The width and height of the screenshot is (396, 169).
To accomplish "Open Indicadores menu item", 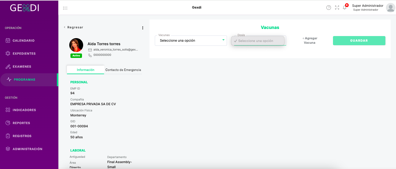I will point(29,110).
